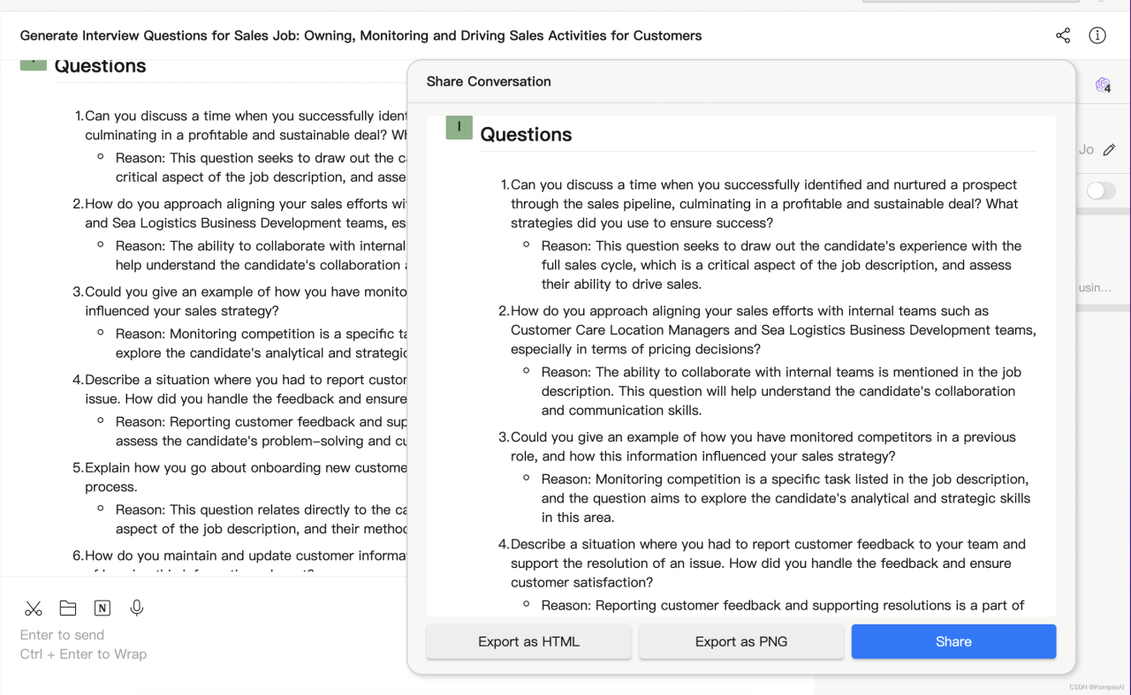Viewport: 1131px width, 695px height.
Task: Click reason text 'full sales cycle' in dialog
Action: tap(781, 265)
